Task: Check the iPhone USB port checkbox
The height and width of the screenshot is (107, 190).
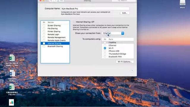Action: 105,51
